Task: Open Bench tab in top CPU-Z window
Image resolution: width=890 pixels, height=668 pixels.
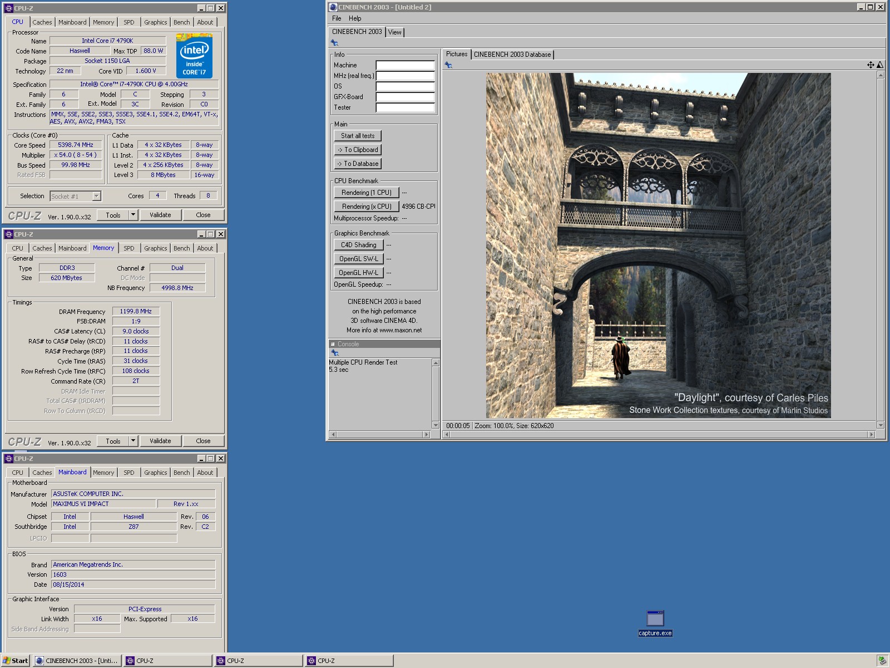Action: tap(182, 22)
